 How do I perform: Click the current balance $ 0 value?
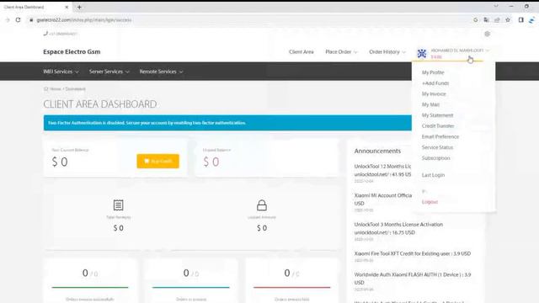(60, 162)
